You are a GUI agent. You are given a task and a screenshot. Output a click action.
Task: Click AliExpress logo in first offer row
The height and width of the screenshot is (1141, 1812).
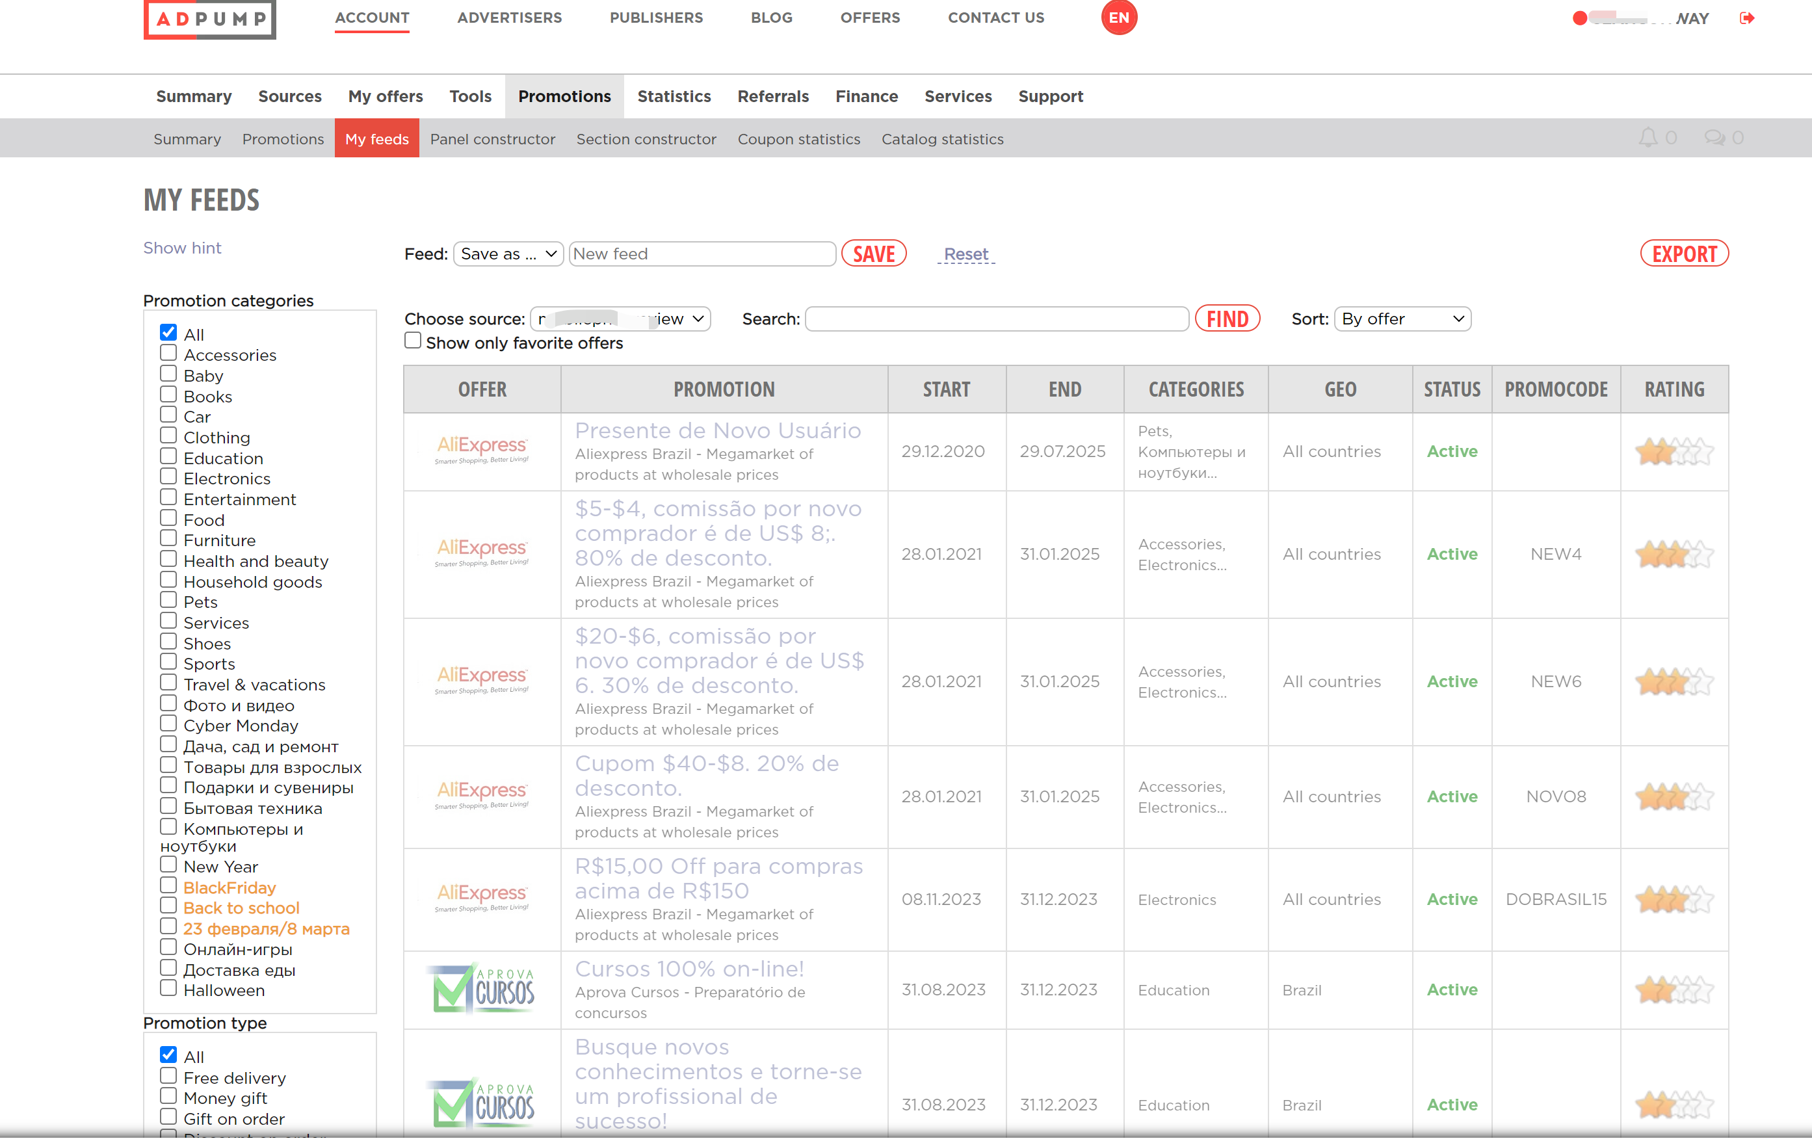click(482, 450)
